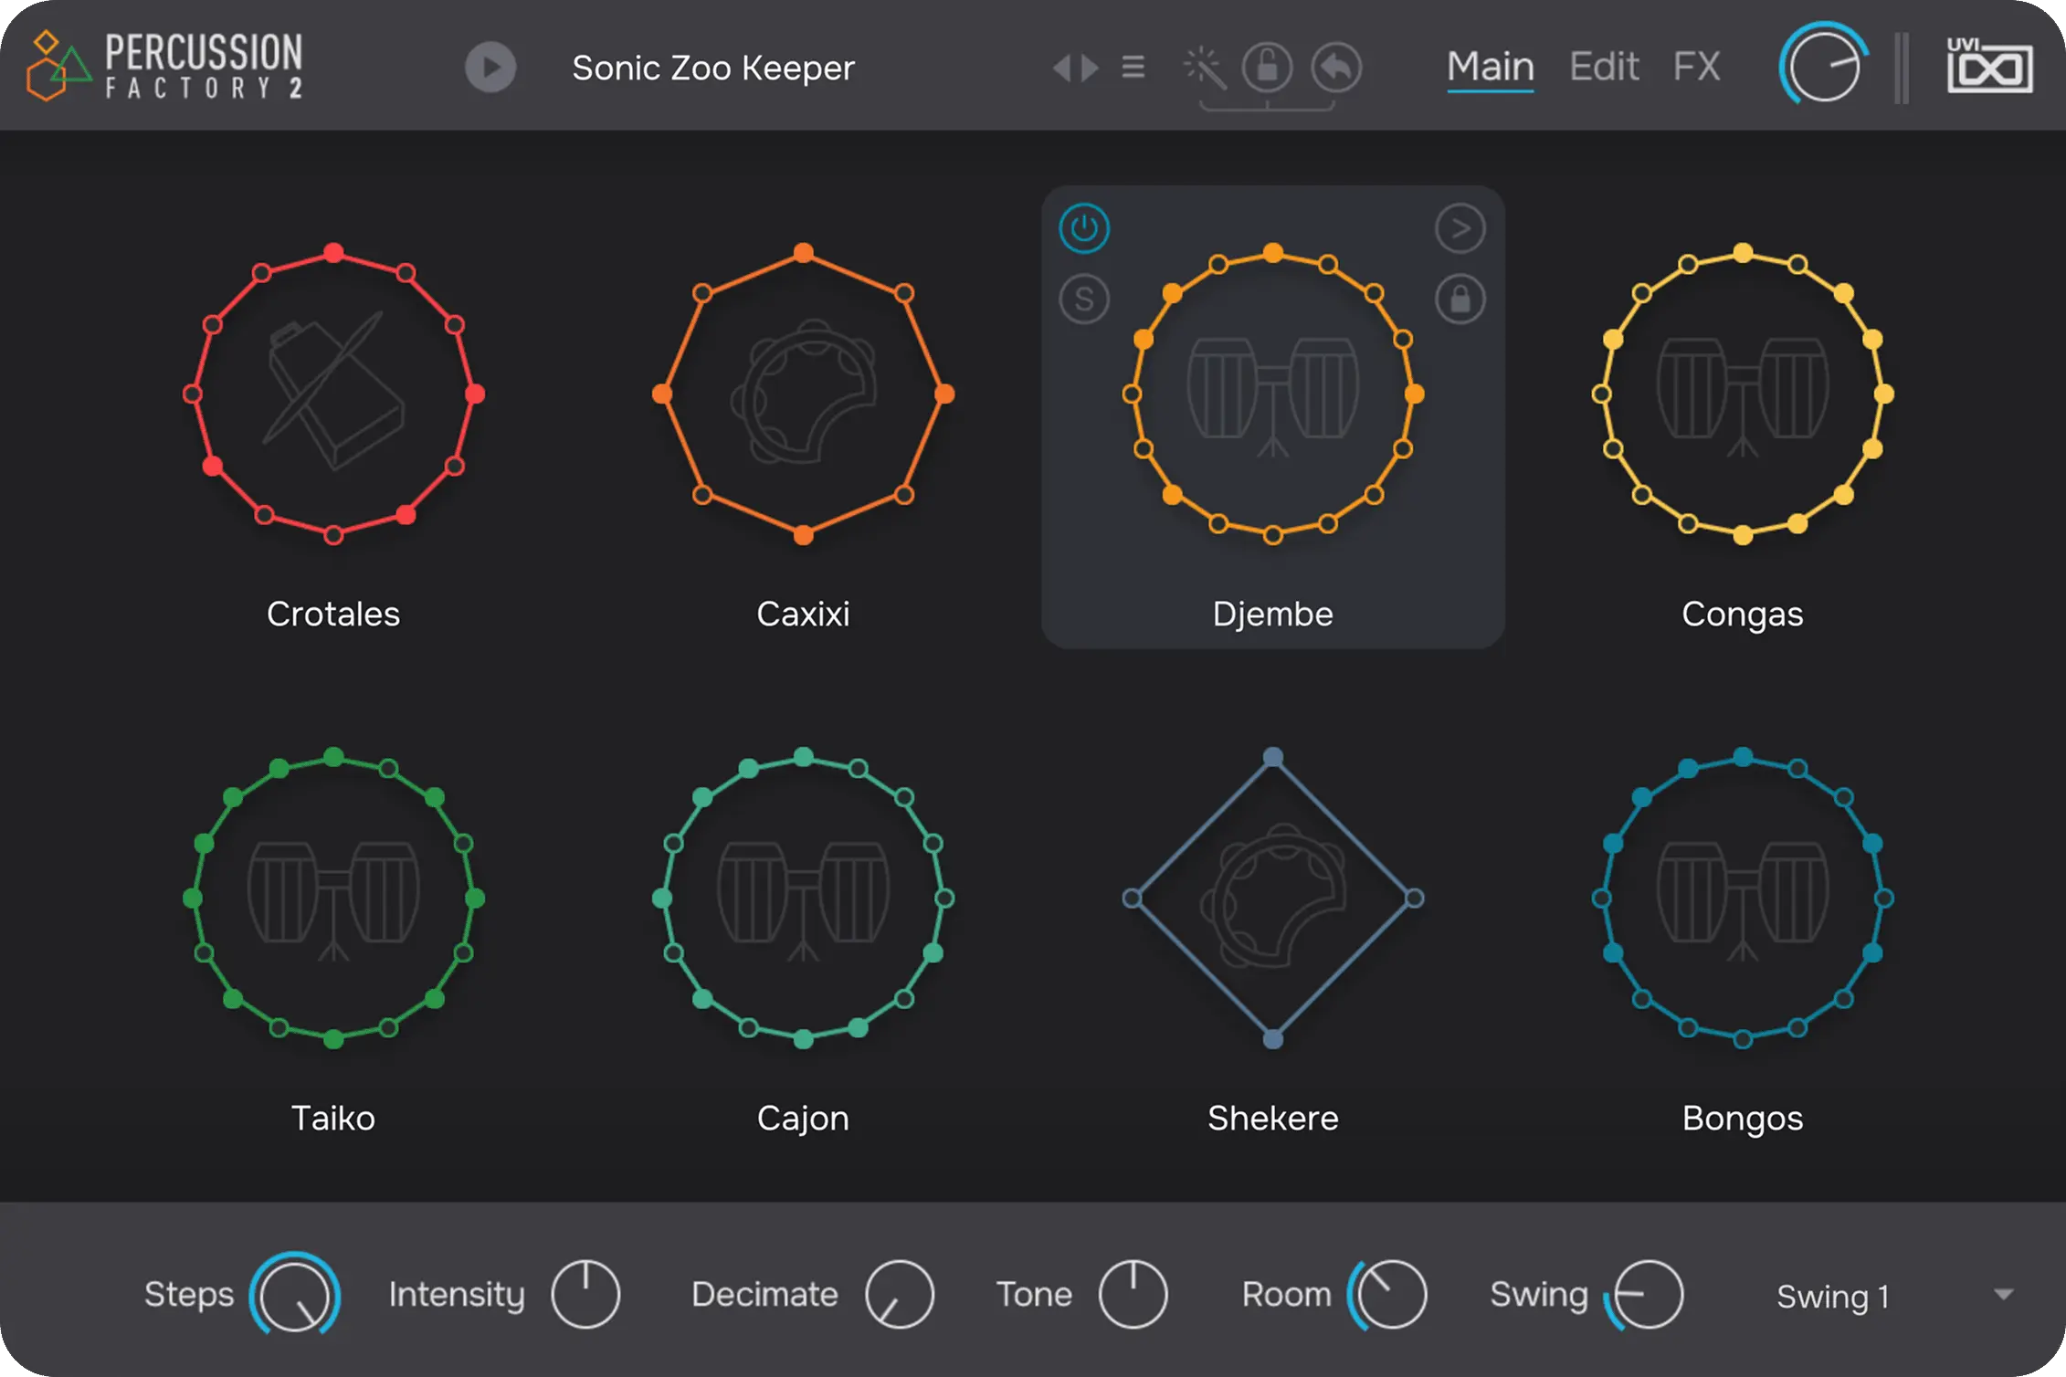
Task: Start playback with the play button
Action: click(x=490, y=68)
